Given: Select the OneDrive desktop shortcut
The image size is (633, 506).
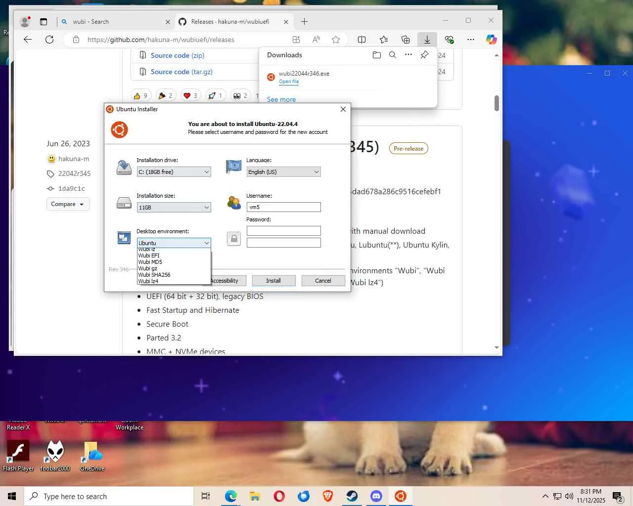Looking at the screenshot, I should pos(92,456).
